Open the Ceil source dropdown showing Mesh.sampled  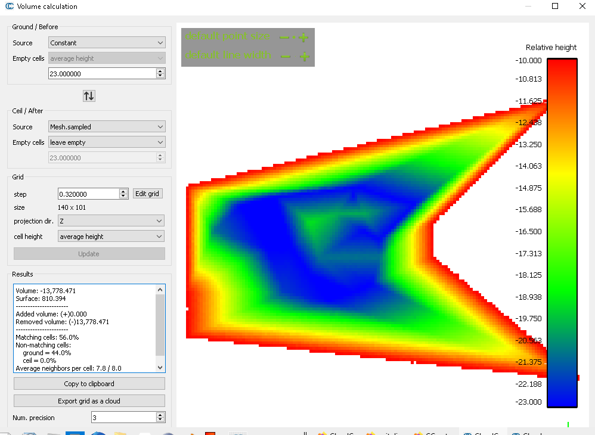(x=106, y=127)
